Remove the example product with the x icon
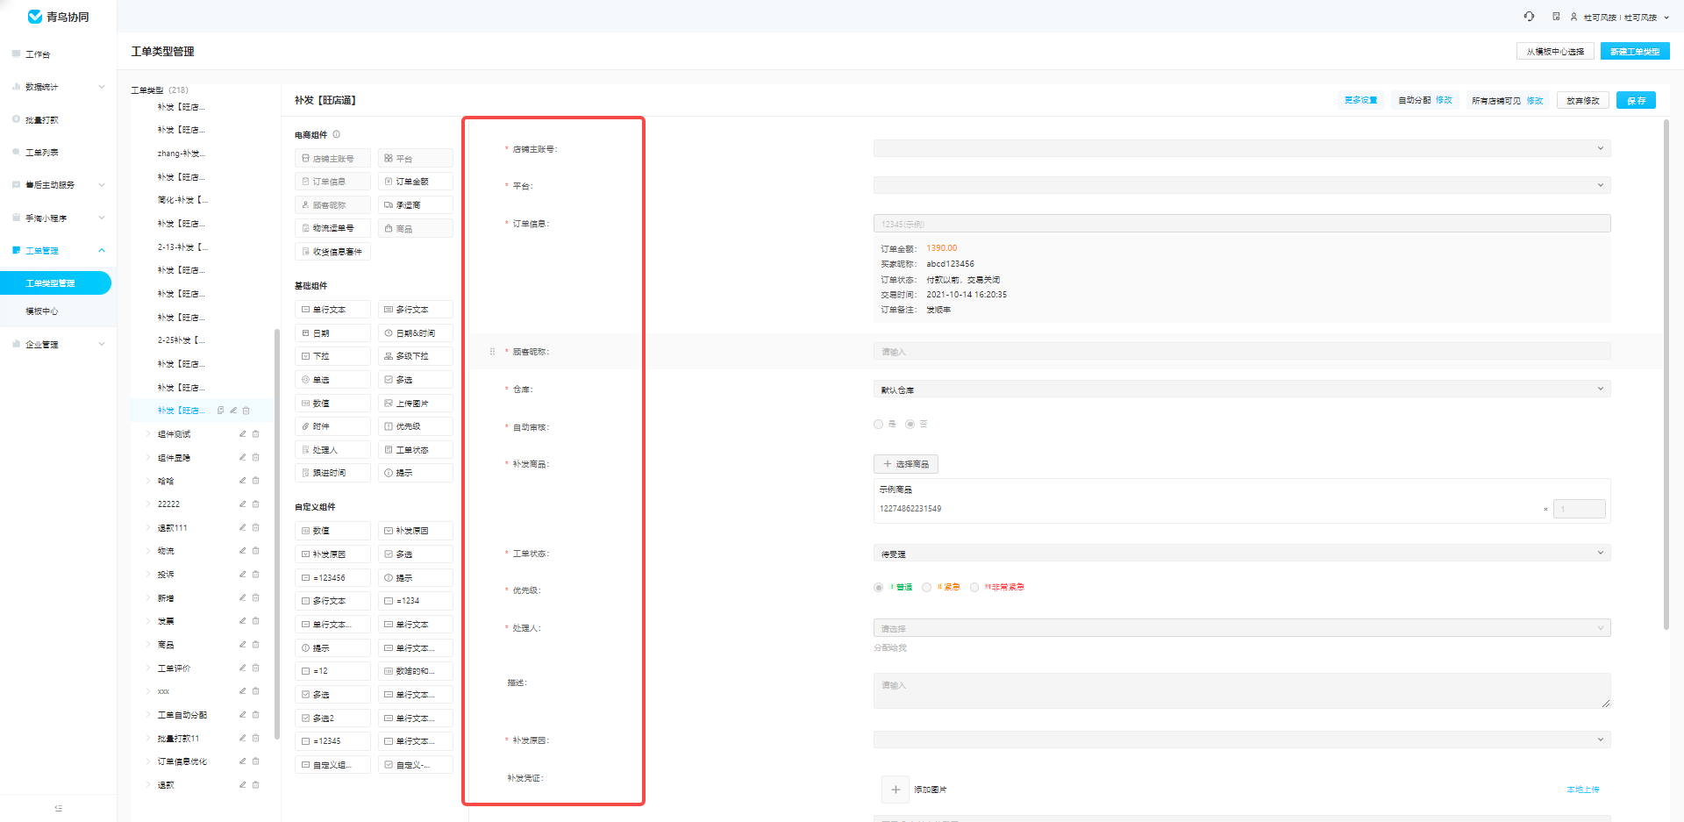The image size is (1684, 822). pyautogui.click(x=1545, y=510)
